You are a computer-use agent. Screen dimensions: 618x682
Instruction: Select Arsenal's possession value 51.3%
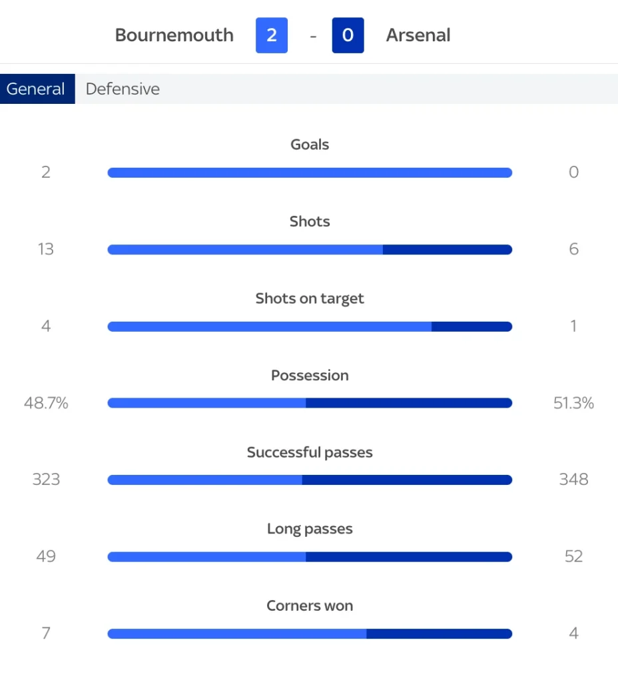[573, 403]
